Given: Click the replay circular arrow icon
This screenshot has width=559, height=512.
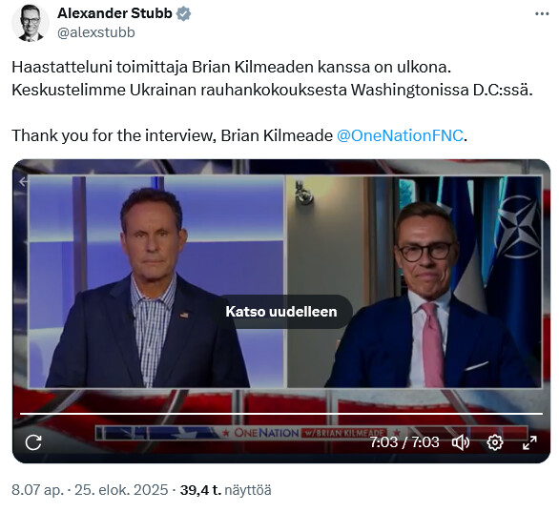Looking at the screenshot, I should 33,442.
